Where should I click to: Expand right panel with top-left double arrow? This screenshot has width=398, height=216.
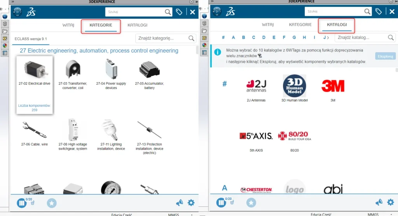(212, 2)
